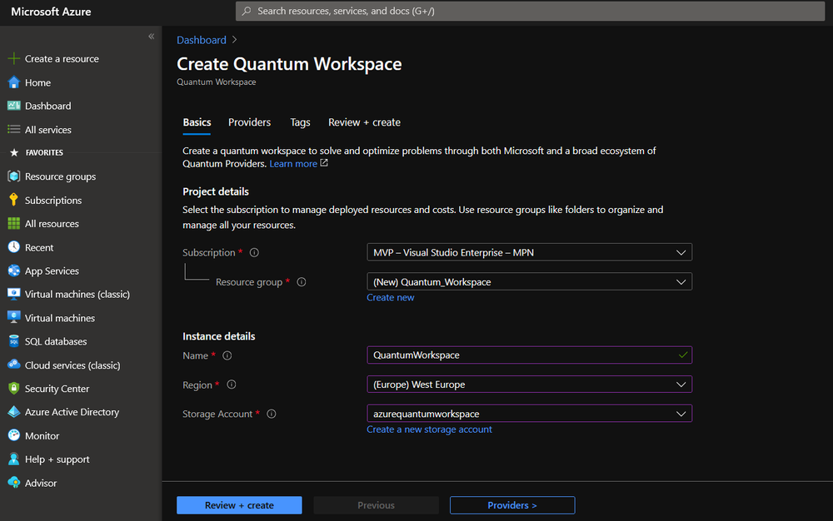Open the Subscription dropdown
833x521 pixels.
click(x=529, y=252)
